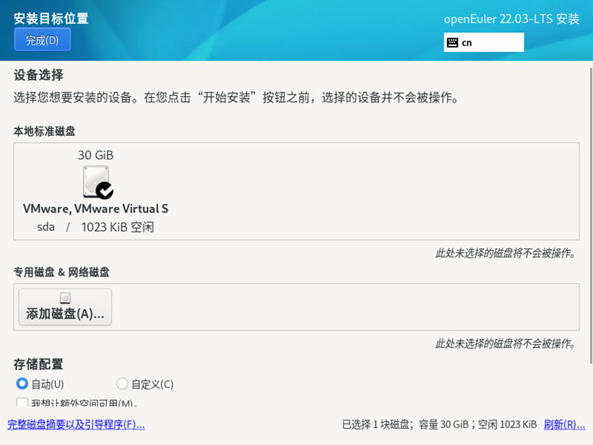The height and width of the screenshot is (445, 593).
Task: Click the 存储配置 section heading
Action: pyautogui.click(x=38, y=364)
